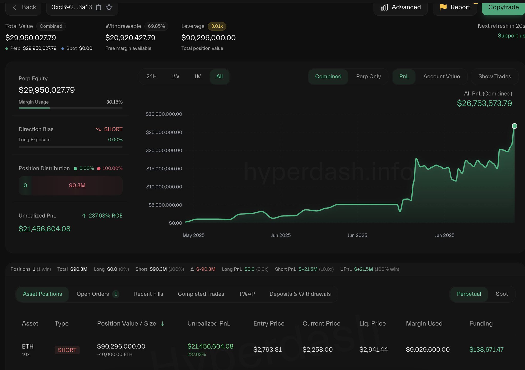The height and width of the screenshot is (370, 525).
Task: Click the 100.00% short distribution legend
Action: 110,168
